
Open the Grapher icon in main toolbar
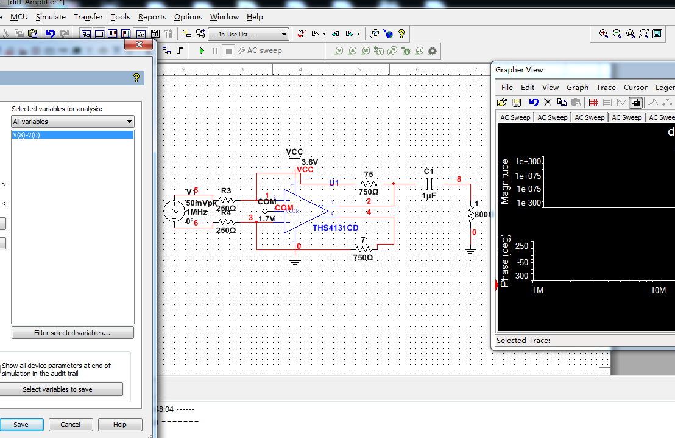point(141,34)
